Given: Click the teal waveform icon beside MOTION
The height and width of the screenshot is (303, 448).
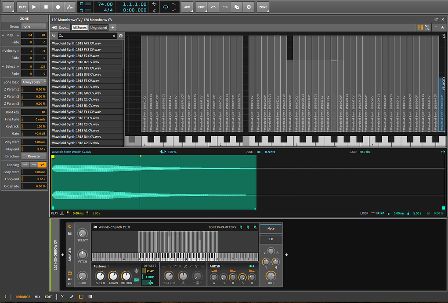Looking at the screenshot, I should tap(136, 280).
